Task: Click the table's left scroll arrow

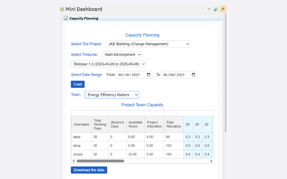Action: [74, 161]
